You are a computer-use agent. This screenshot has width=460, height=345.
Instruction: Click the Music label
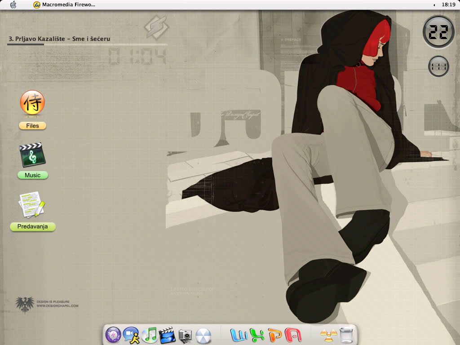click(32, 175)
